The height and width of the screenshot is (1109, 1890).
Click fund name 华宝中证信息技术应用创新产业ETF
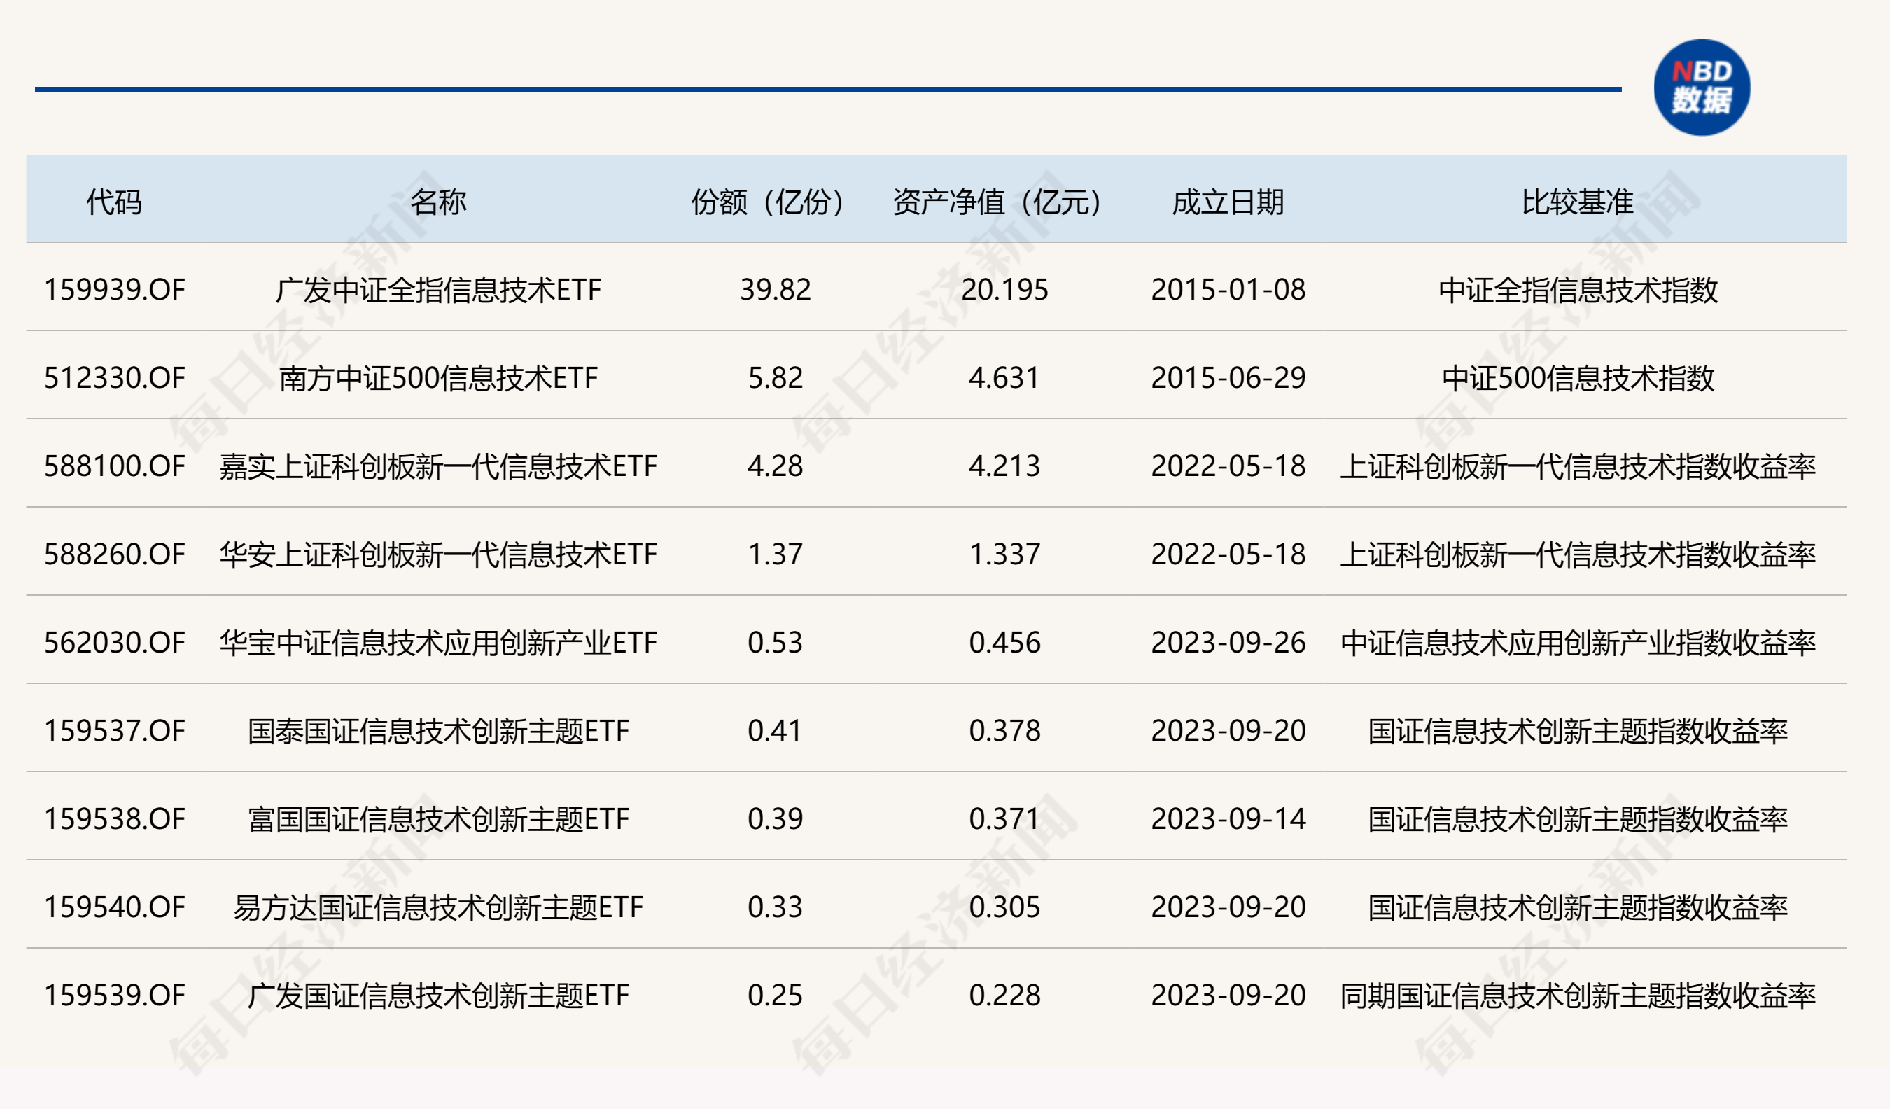point(439,642)
